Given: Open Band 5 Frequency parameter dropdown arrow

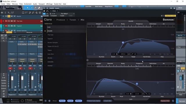Looking at the screenshot, I should coord(20,9).
